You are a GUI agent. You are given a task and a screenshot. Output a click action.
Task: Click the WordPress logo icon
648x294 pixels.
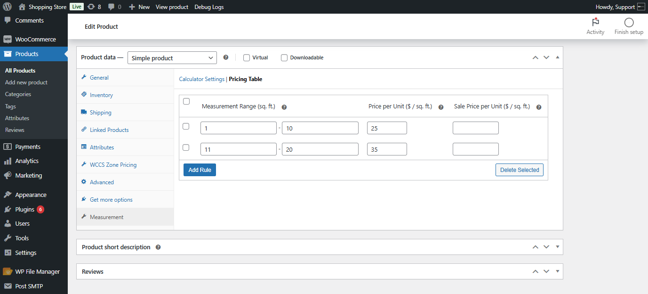(8, 7)
